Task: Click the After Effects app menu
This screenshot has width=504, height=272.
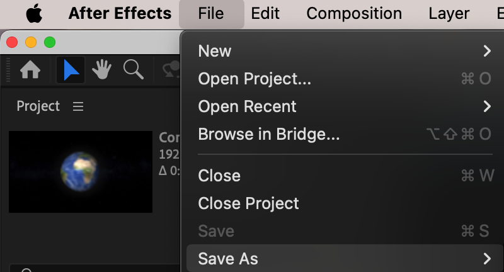Action: click(120, 13)
